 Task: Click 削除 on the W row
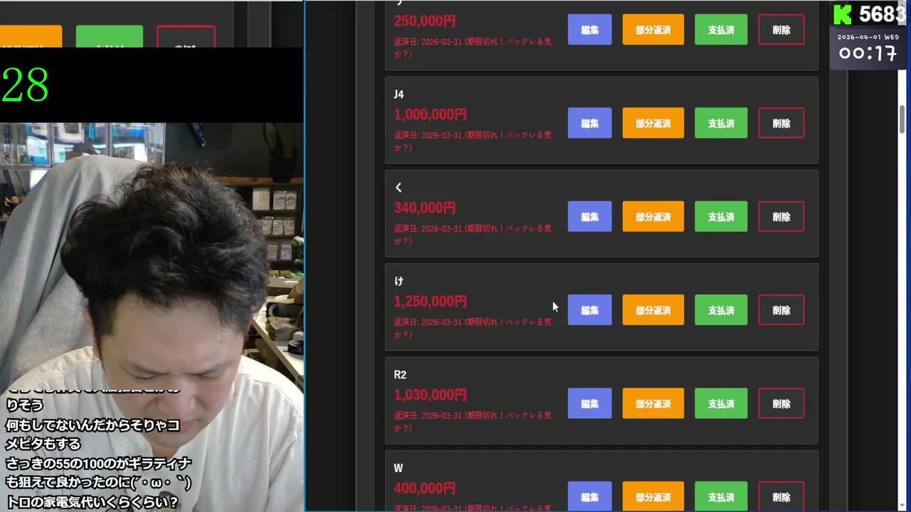coord(781,496)
